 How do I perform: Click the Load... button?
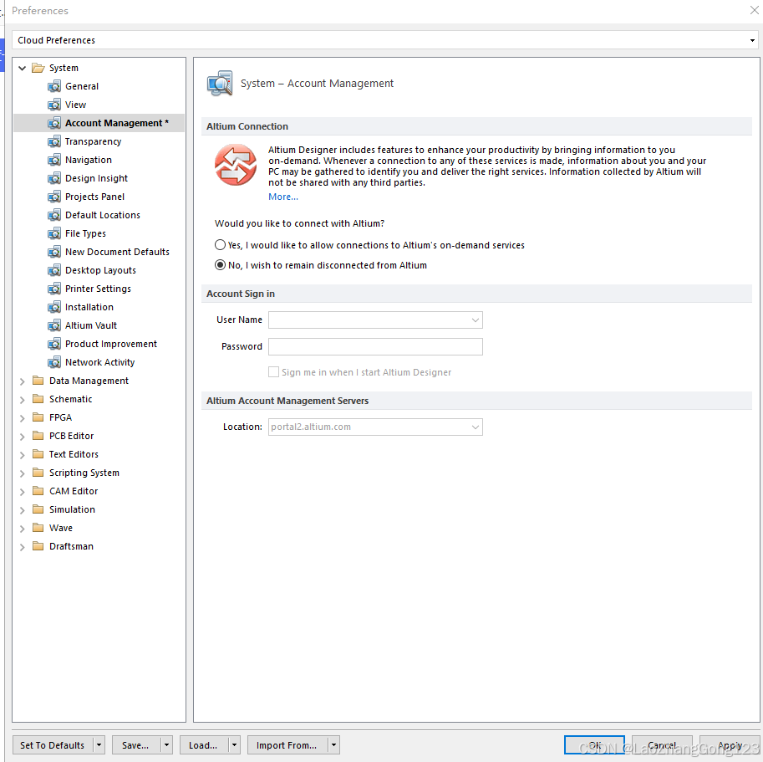point(203,745)
